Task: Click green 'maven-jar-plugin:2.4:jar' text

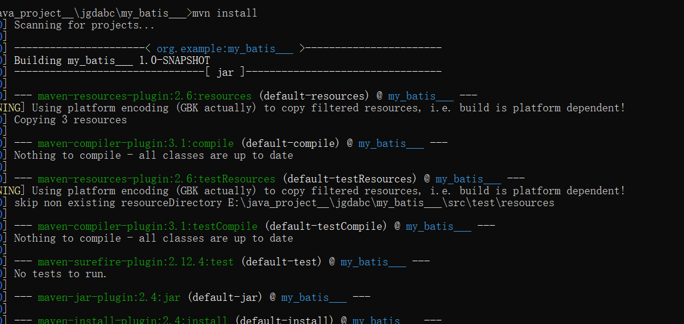Action: pos(109,297)
